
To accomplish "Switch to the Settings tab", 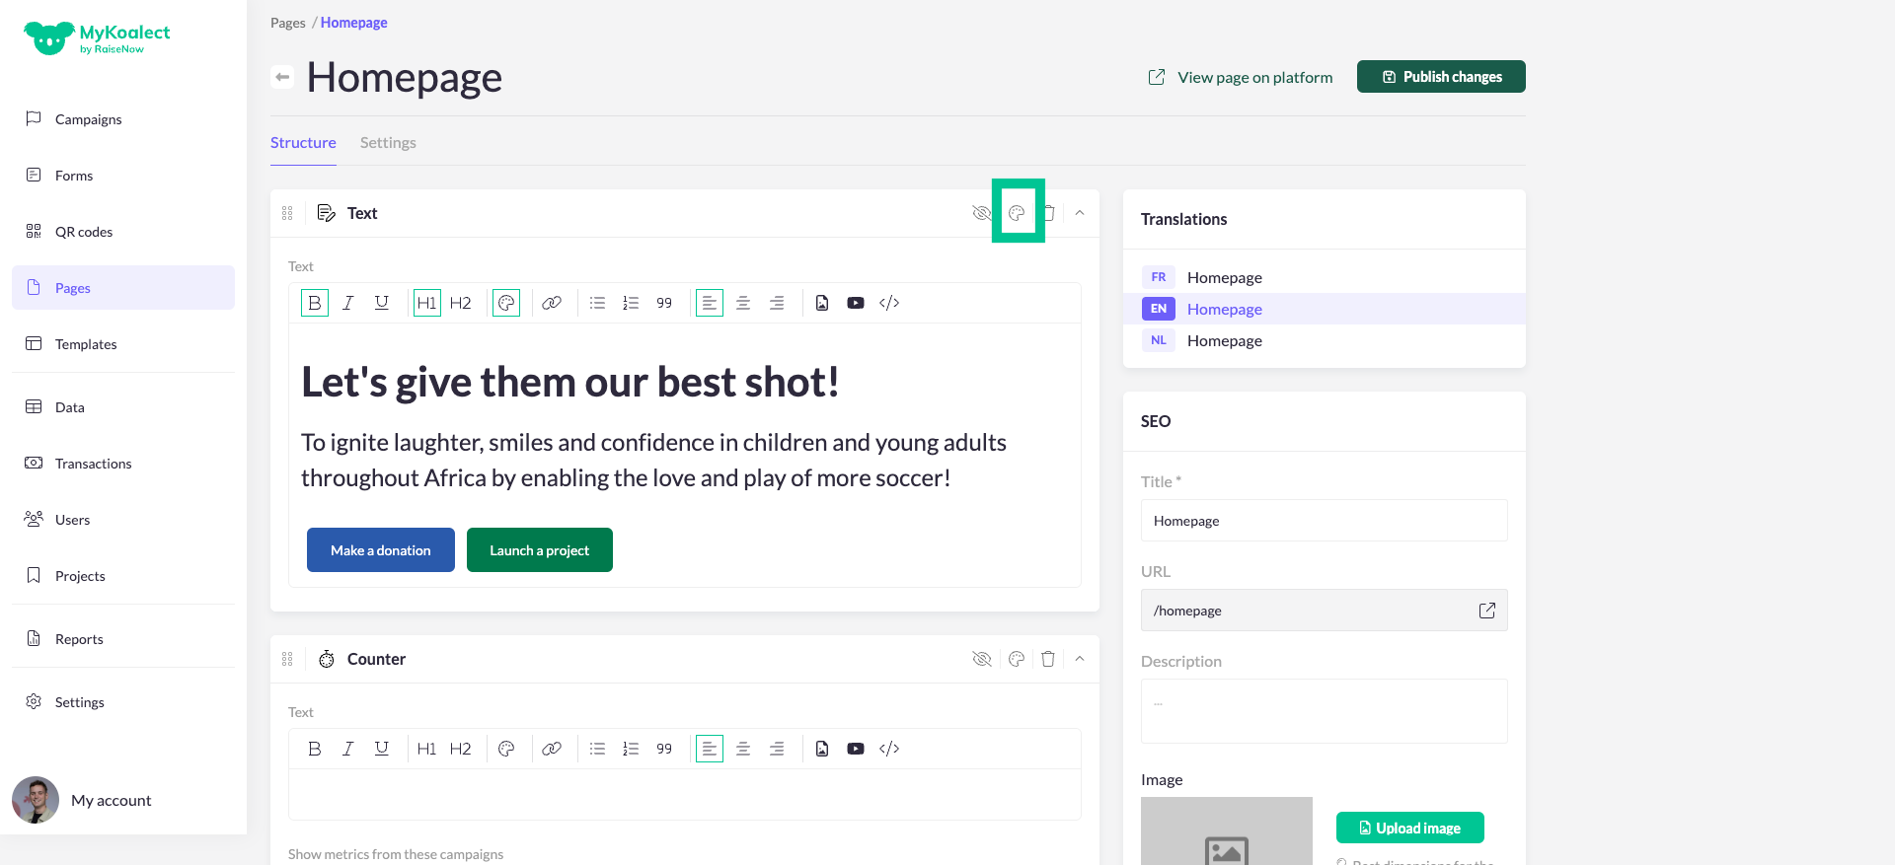I will tap(388, 143).
